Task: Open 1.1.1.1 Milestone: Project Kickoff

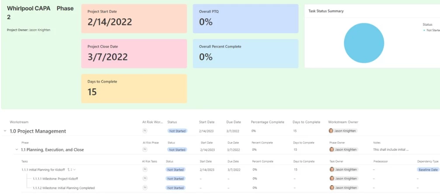Action: (x=55, y=179)
